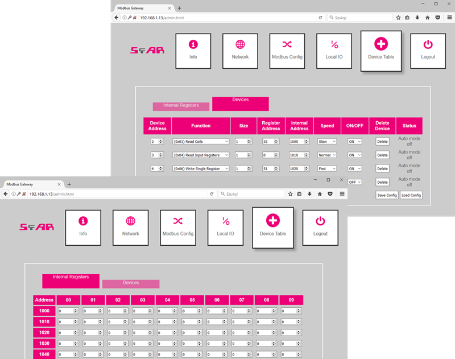Click the Load Config button
Image resolution: width=455 pixels, height=359 pixels.
[411, 195]
